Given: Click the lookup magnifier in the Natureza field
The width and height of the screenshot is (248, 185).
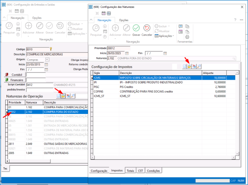Looking at the screenshot, I should (x=234, y=58).
